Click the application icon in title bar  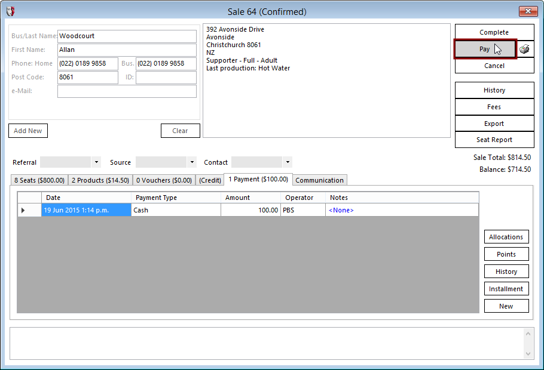10,11
